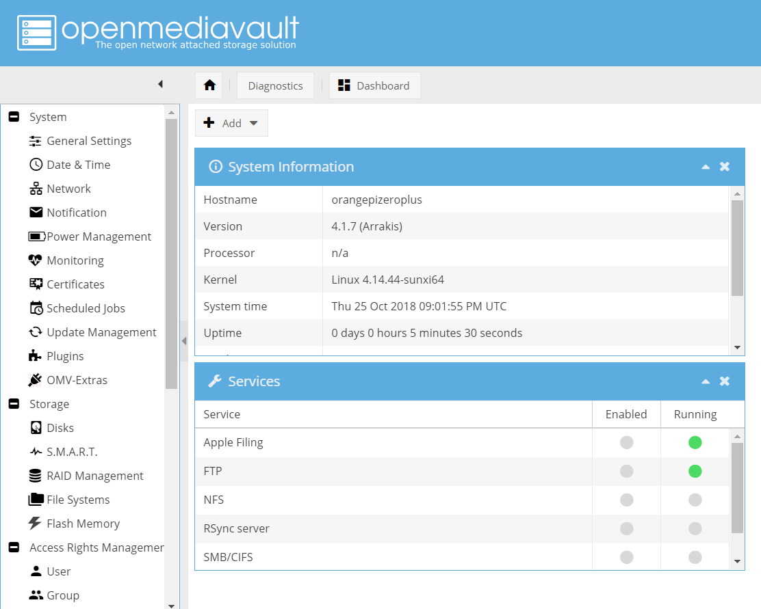Viewport: 761px width, 609px height.
Task: Sort by the Running column header
Action: (x=695, y=414)
